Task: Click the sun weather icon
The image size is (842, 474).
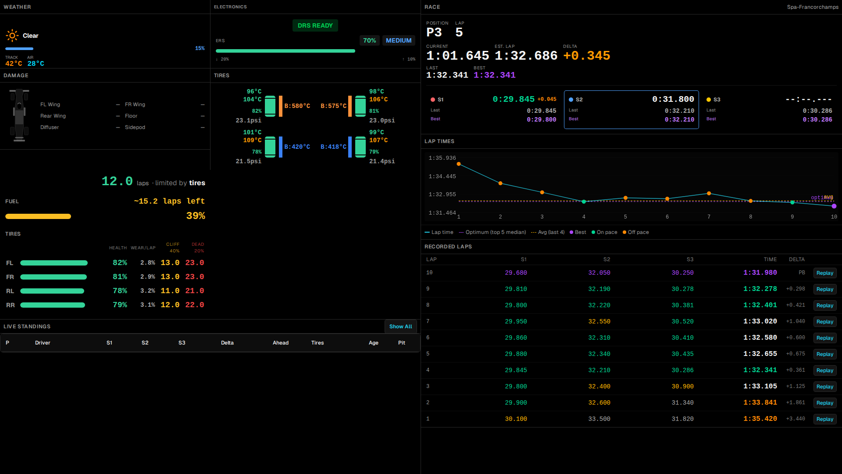Action: (12, 36)
